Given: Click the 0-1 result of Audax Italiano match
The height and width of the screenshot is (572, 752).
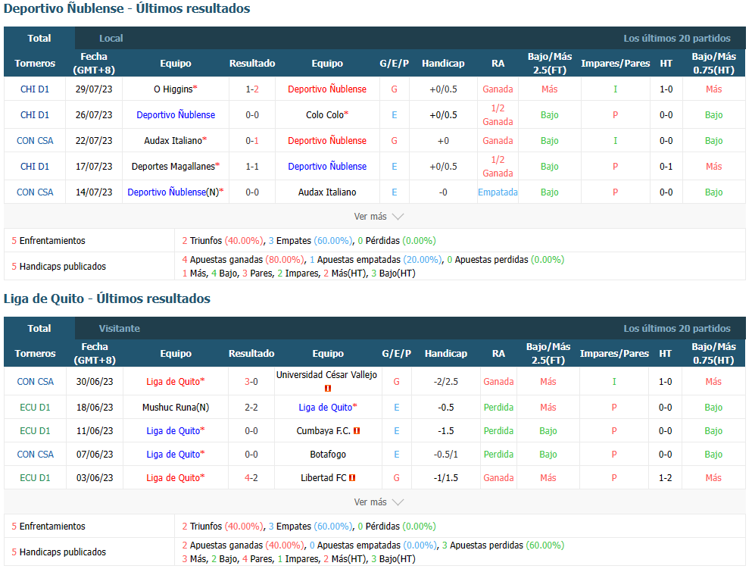Looking at the screenshot, I should 252,141.
